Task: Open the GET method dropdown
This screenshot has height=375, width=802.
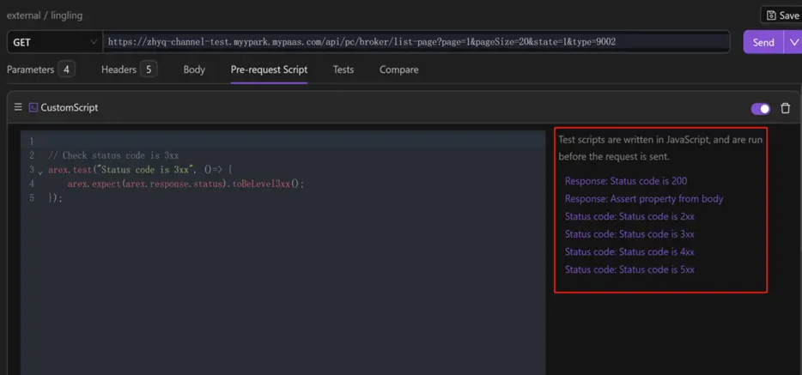Action: point(55,42)
